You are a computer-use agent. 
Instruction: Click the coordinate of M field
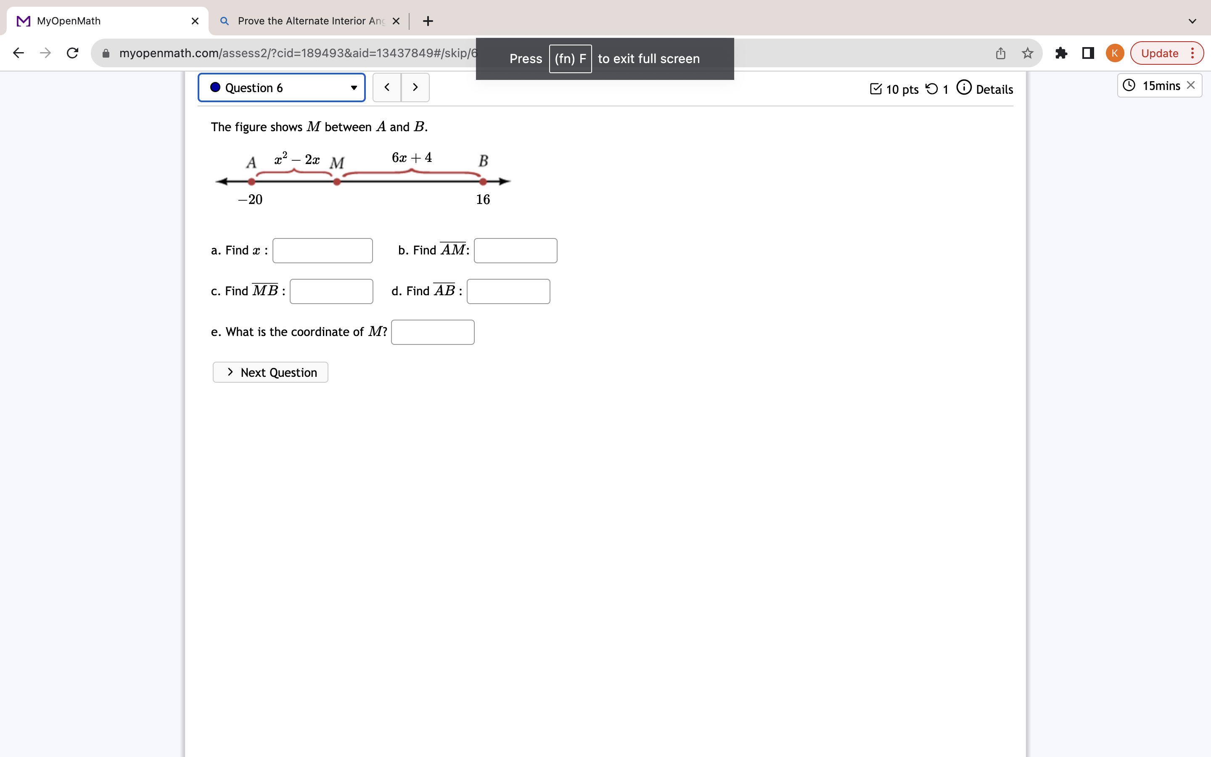click(432, 332)
